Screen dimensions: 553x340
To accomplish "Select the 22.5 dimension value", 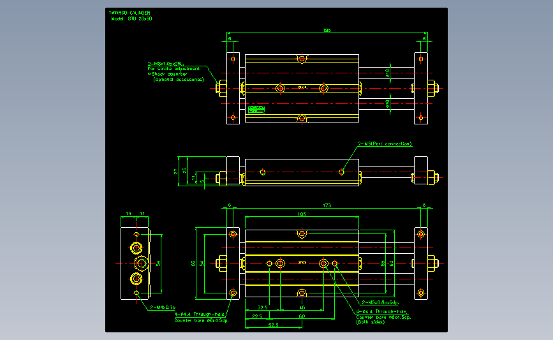I will [x=257, y=316].
